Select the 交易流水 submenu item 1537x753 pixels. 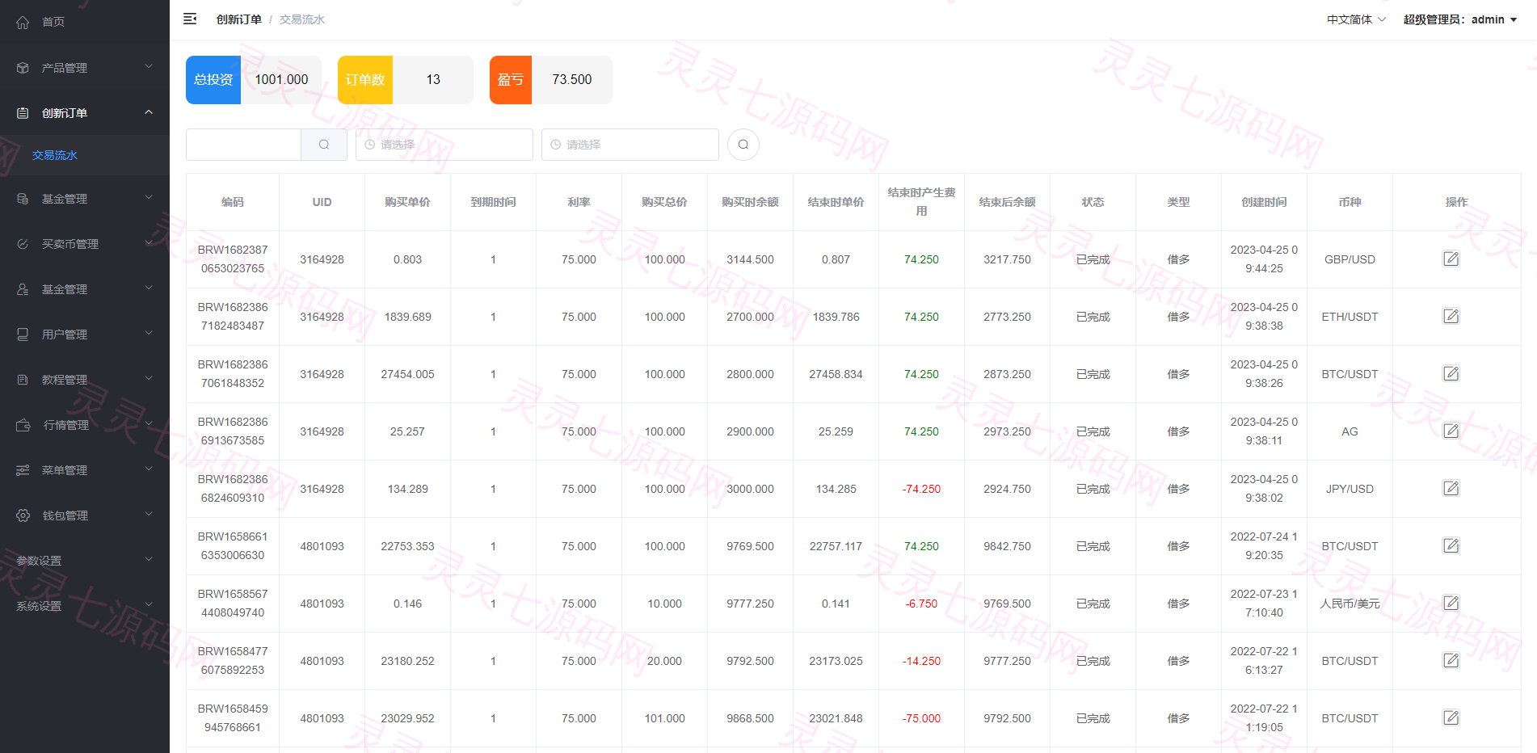(x=55, y=155)
